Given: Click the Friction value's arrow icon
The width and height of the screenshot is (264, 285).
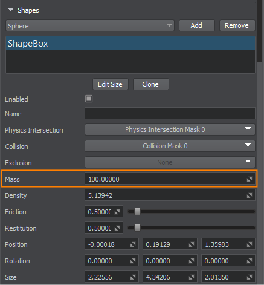Looking at the screenshot, I should pos(117,212).
